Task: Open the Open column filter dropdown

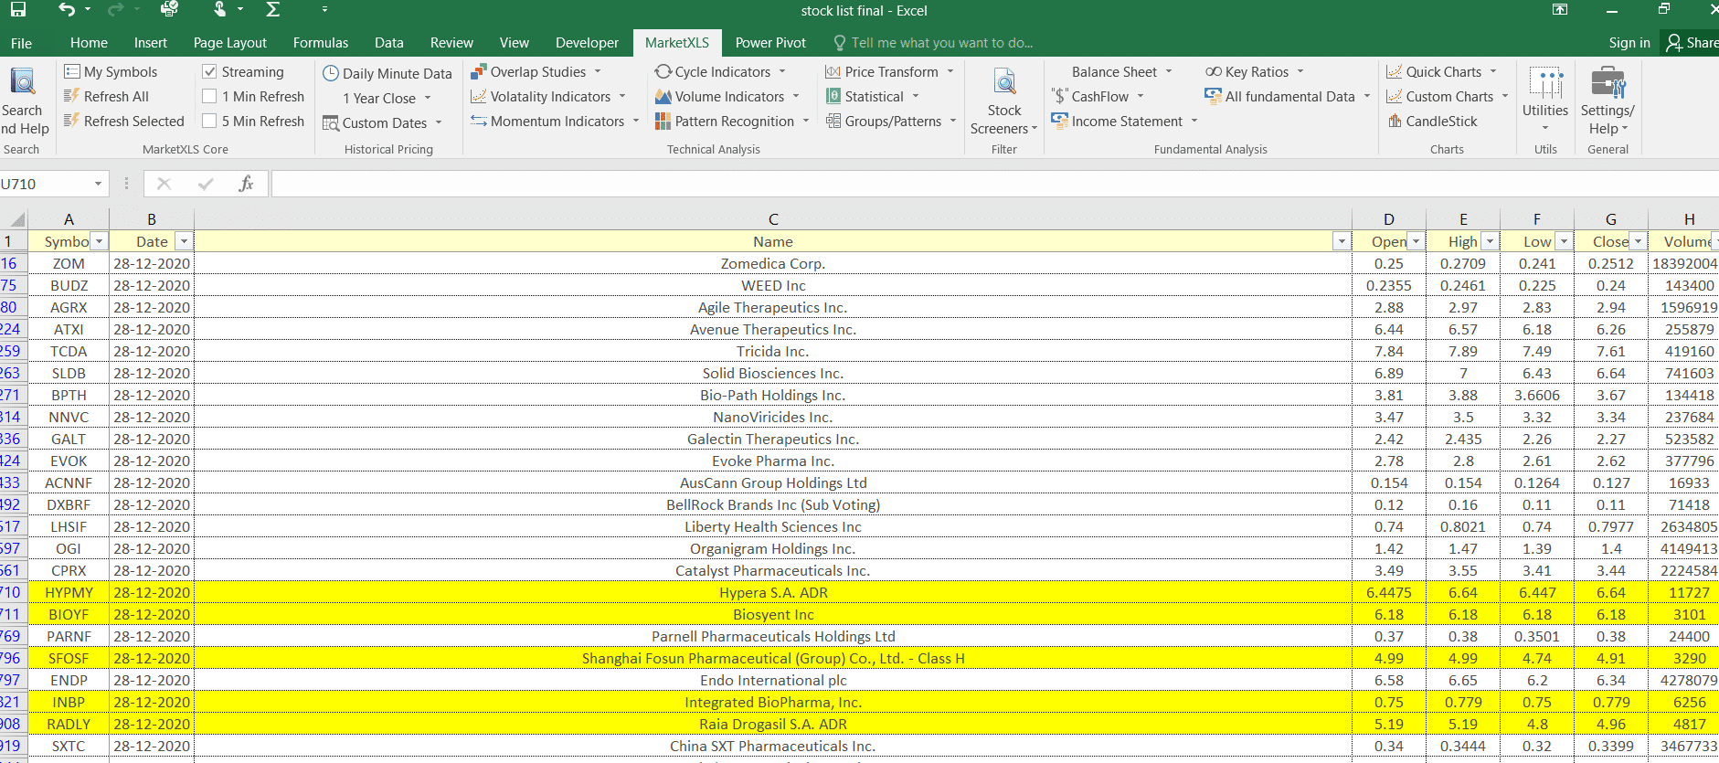Action: click(x=1416, y=241)
